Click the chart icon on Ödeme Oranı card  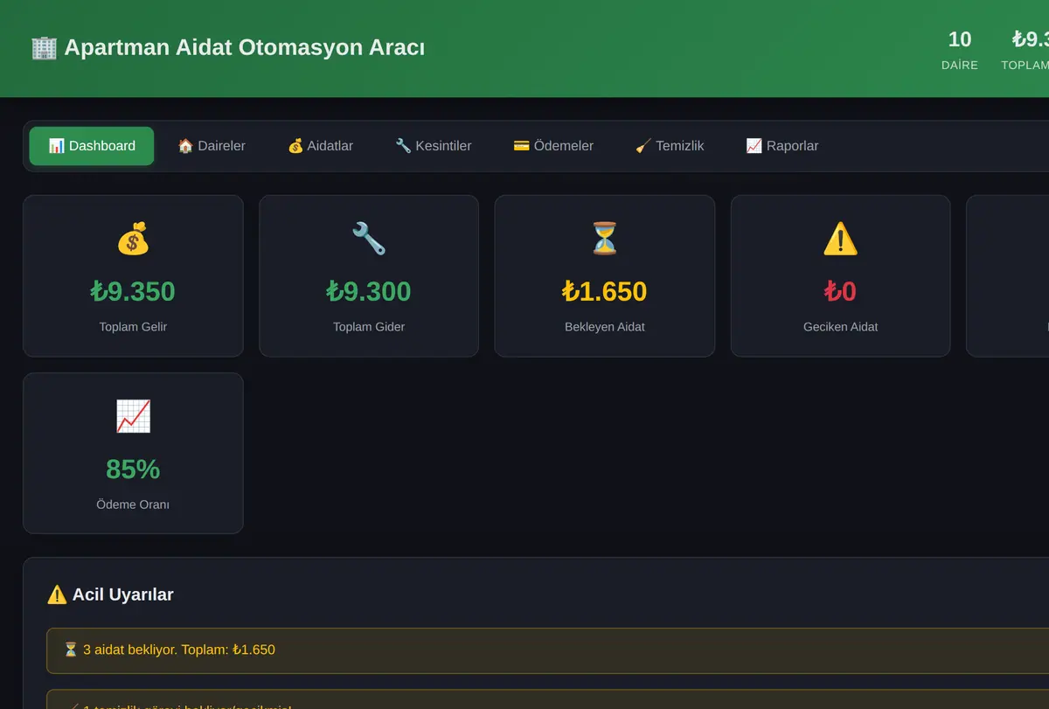click(133, 416)
